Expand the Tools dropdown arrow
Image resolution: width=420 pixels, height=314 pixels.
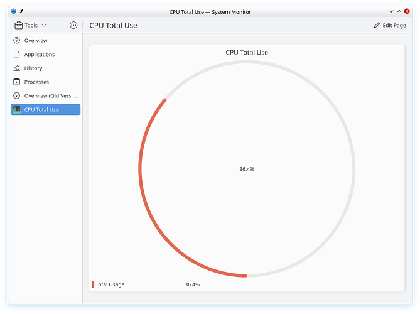tap(44, 26)
